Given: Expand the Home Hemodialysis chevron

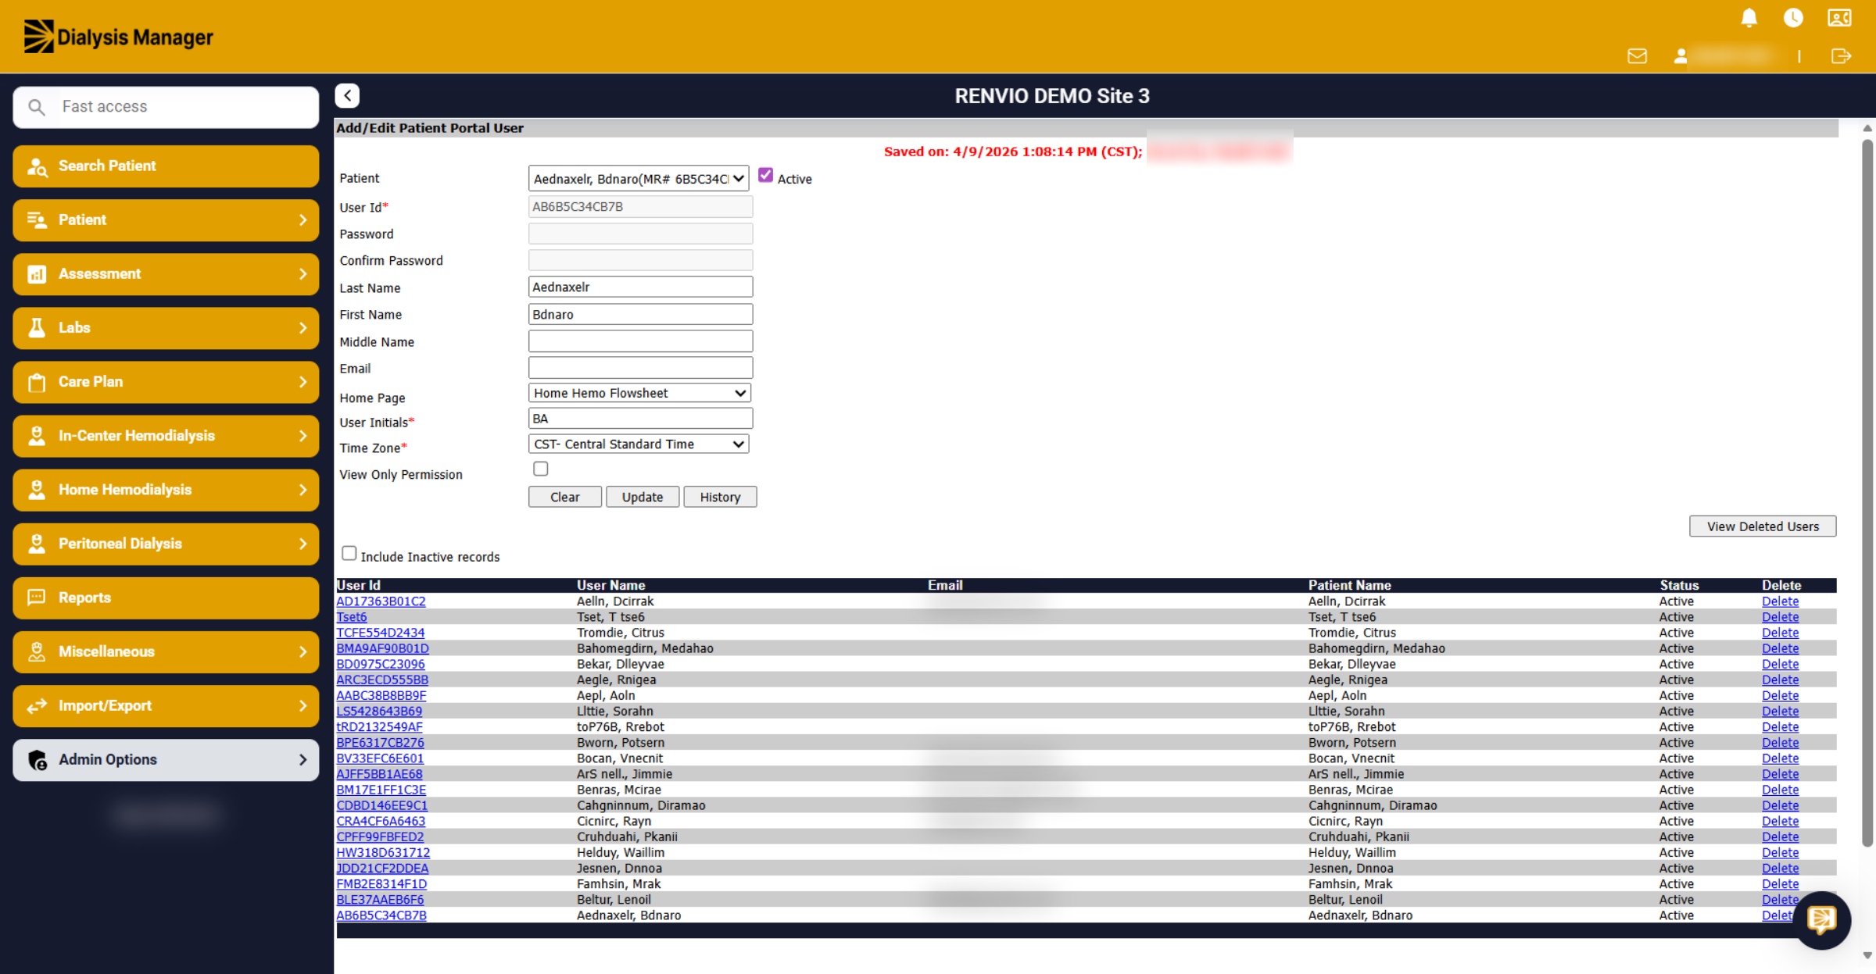Looking at the screenshot, I should click(x=303, y=490).
